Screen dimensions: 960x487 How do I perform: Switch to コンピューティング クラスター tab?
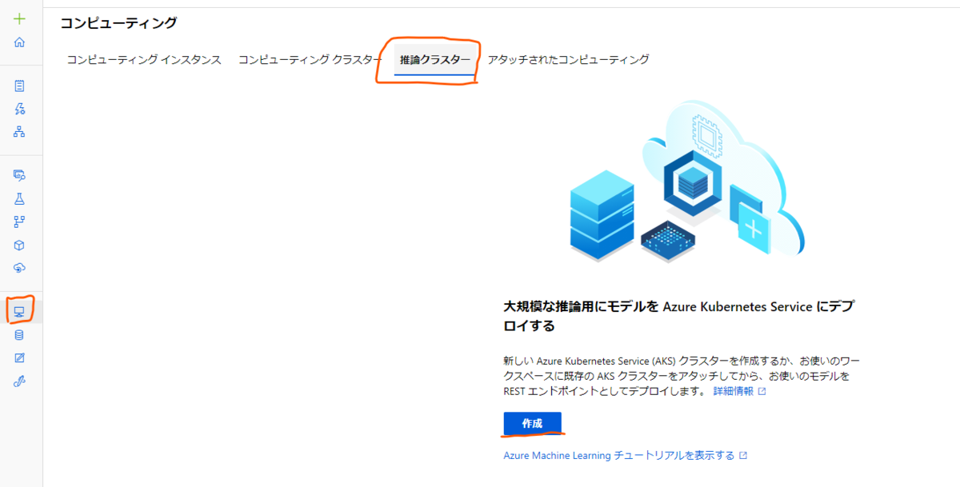(310, 60)
